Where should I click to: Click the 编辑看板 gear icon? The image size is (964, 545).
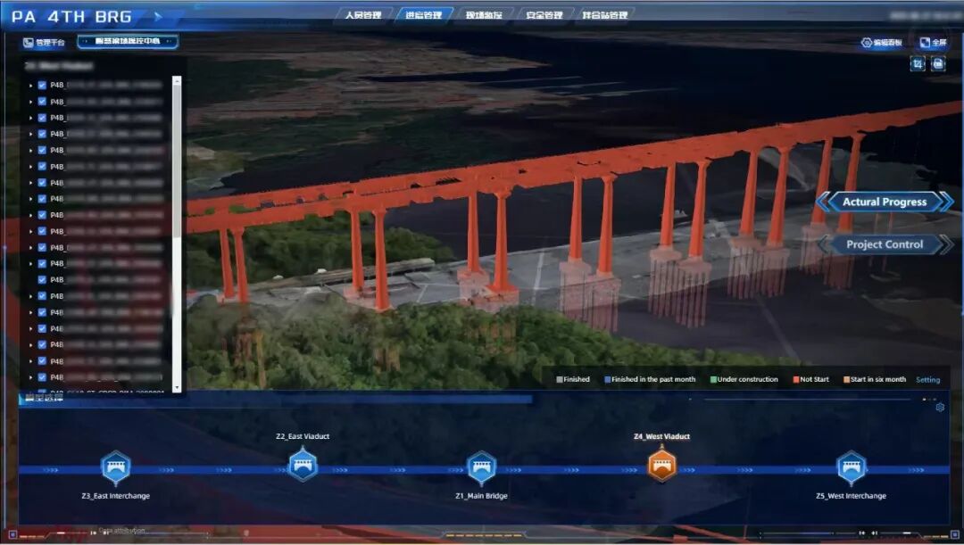pyautogui.click(x=867, y=43)
